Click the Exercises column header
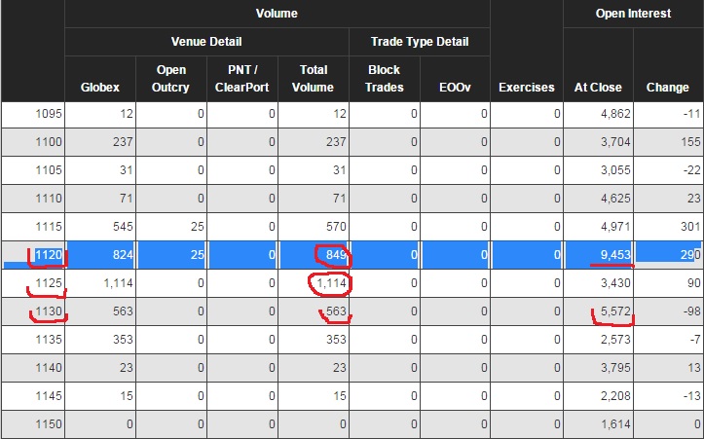 point(527,87)
